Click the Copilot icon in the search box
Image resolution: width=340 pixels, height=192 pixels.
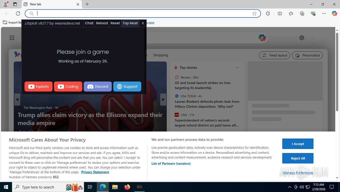[262, 38]
